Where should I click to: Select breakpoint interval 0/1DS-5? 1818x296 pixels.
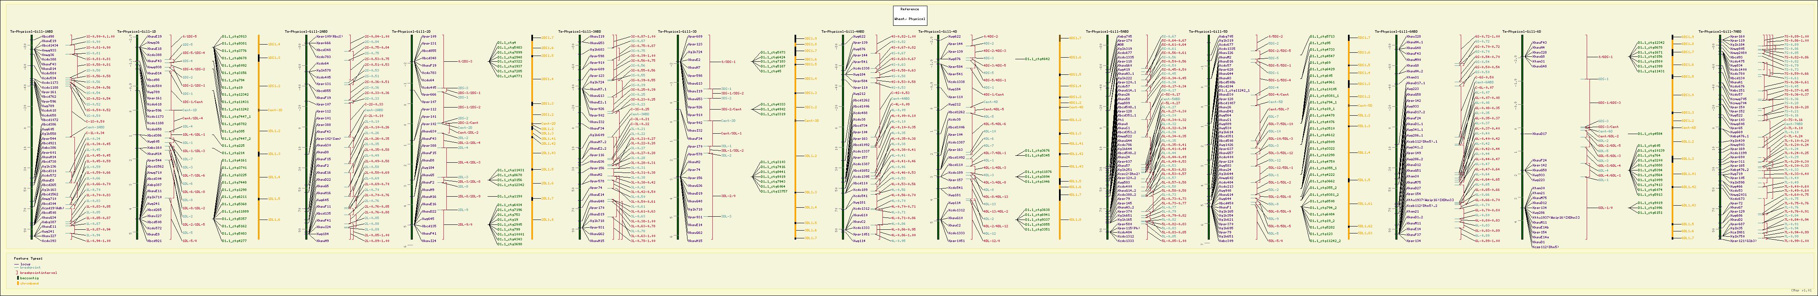coord(190,37)
